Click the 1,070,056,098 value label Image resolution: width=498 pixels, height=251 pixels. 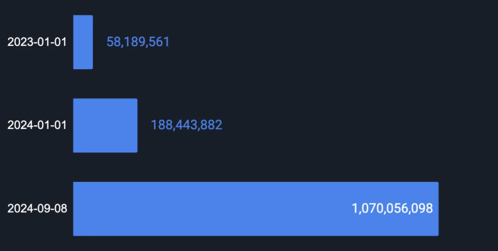pyautogui.click(x=392, y=209)
